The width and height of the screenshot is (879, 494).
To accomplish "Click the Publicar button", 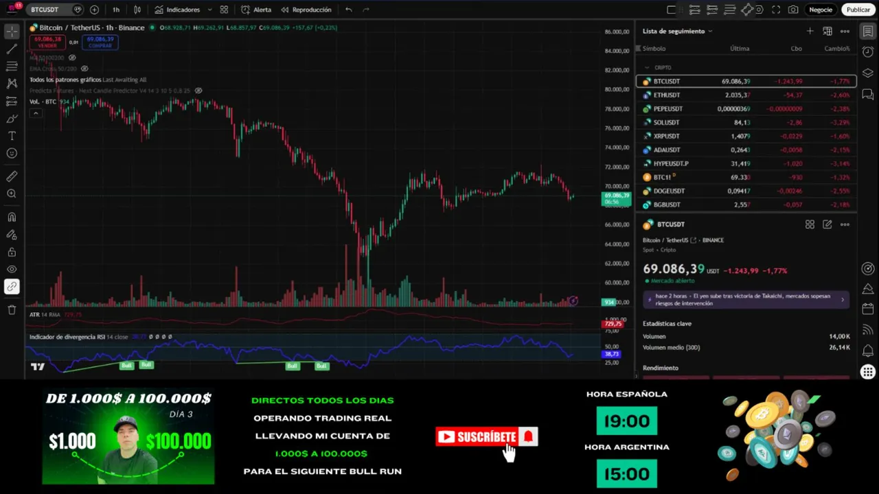I will click(x=858, y=10).
